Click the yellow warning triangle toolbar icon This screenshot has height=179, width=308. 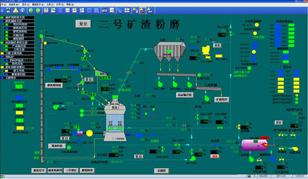pos(16,10)
